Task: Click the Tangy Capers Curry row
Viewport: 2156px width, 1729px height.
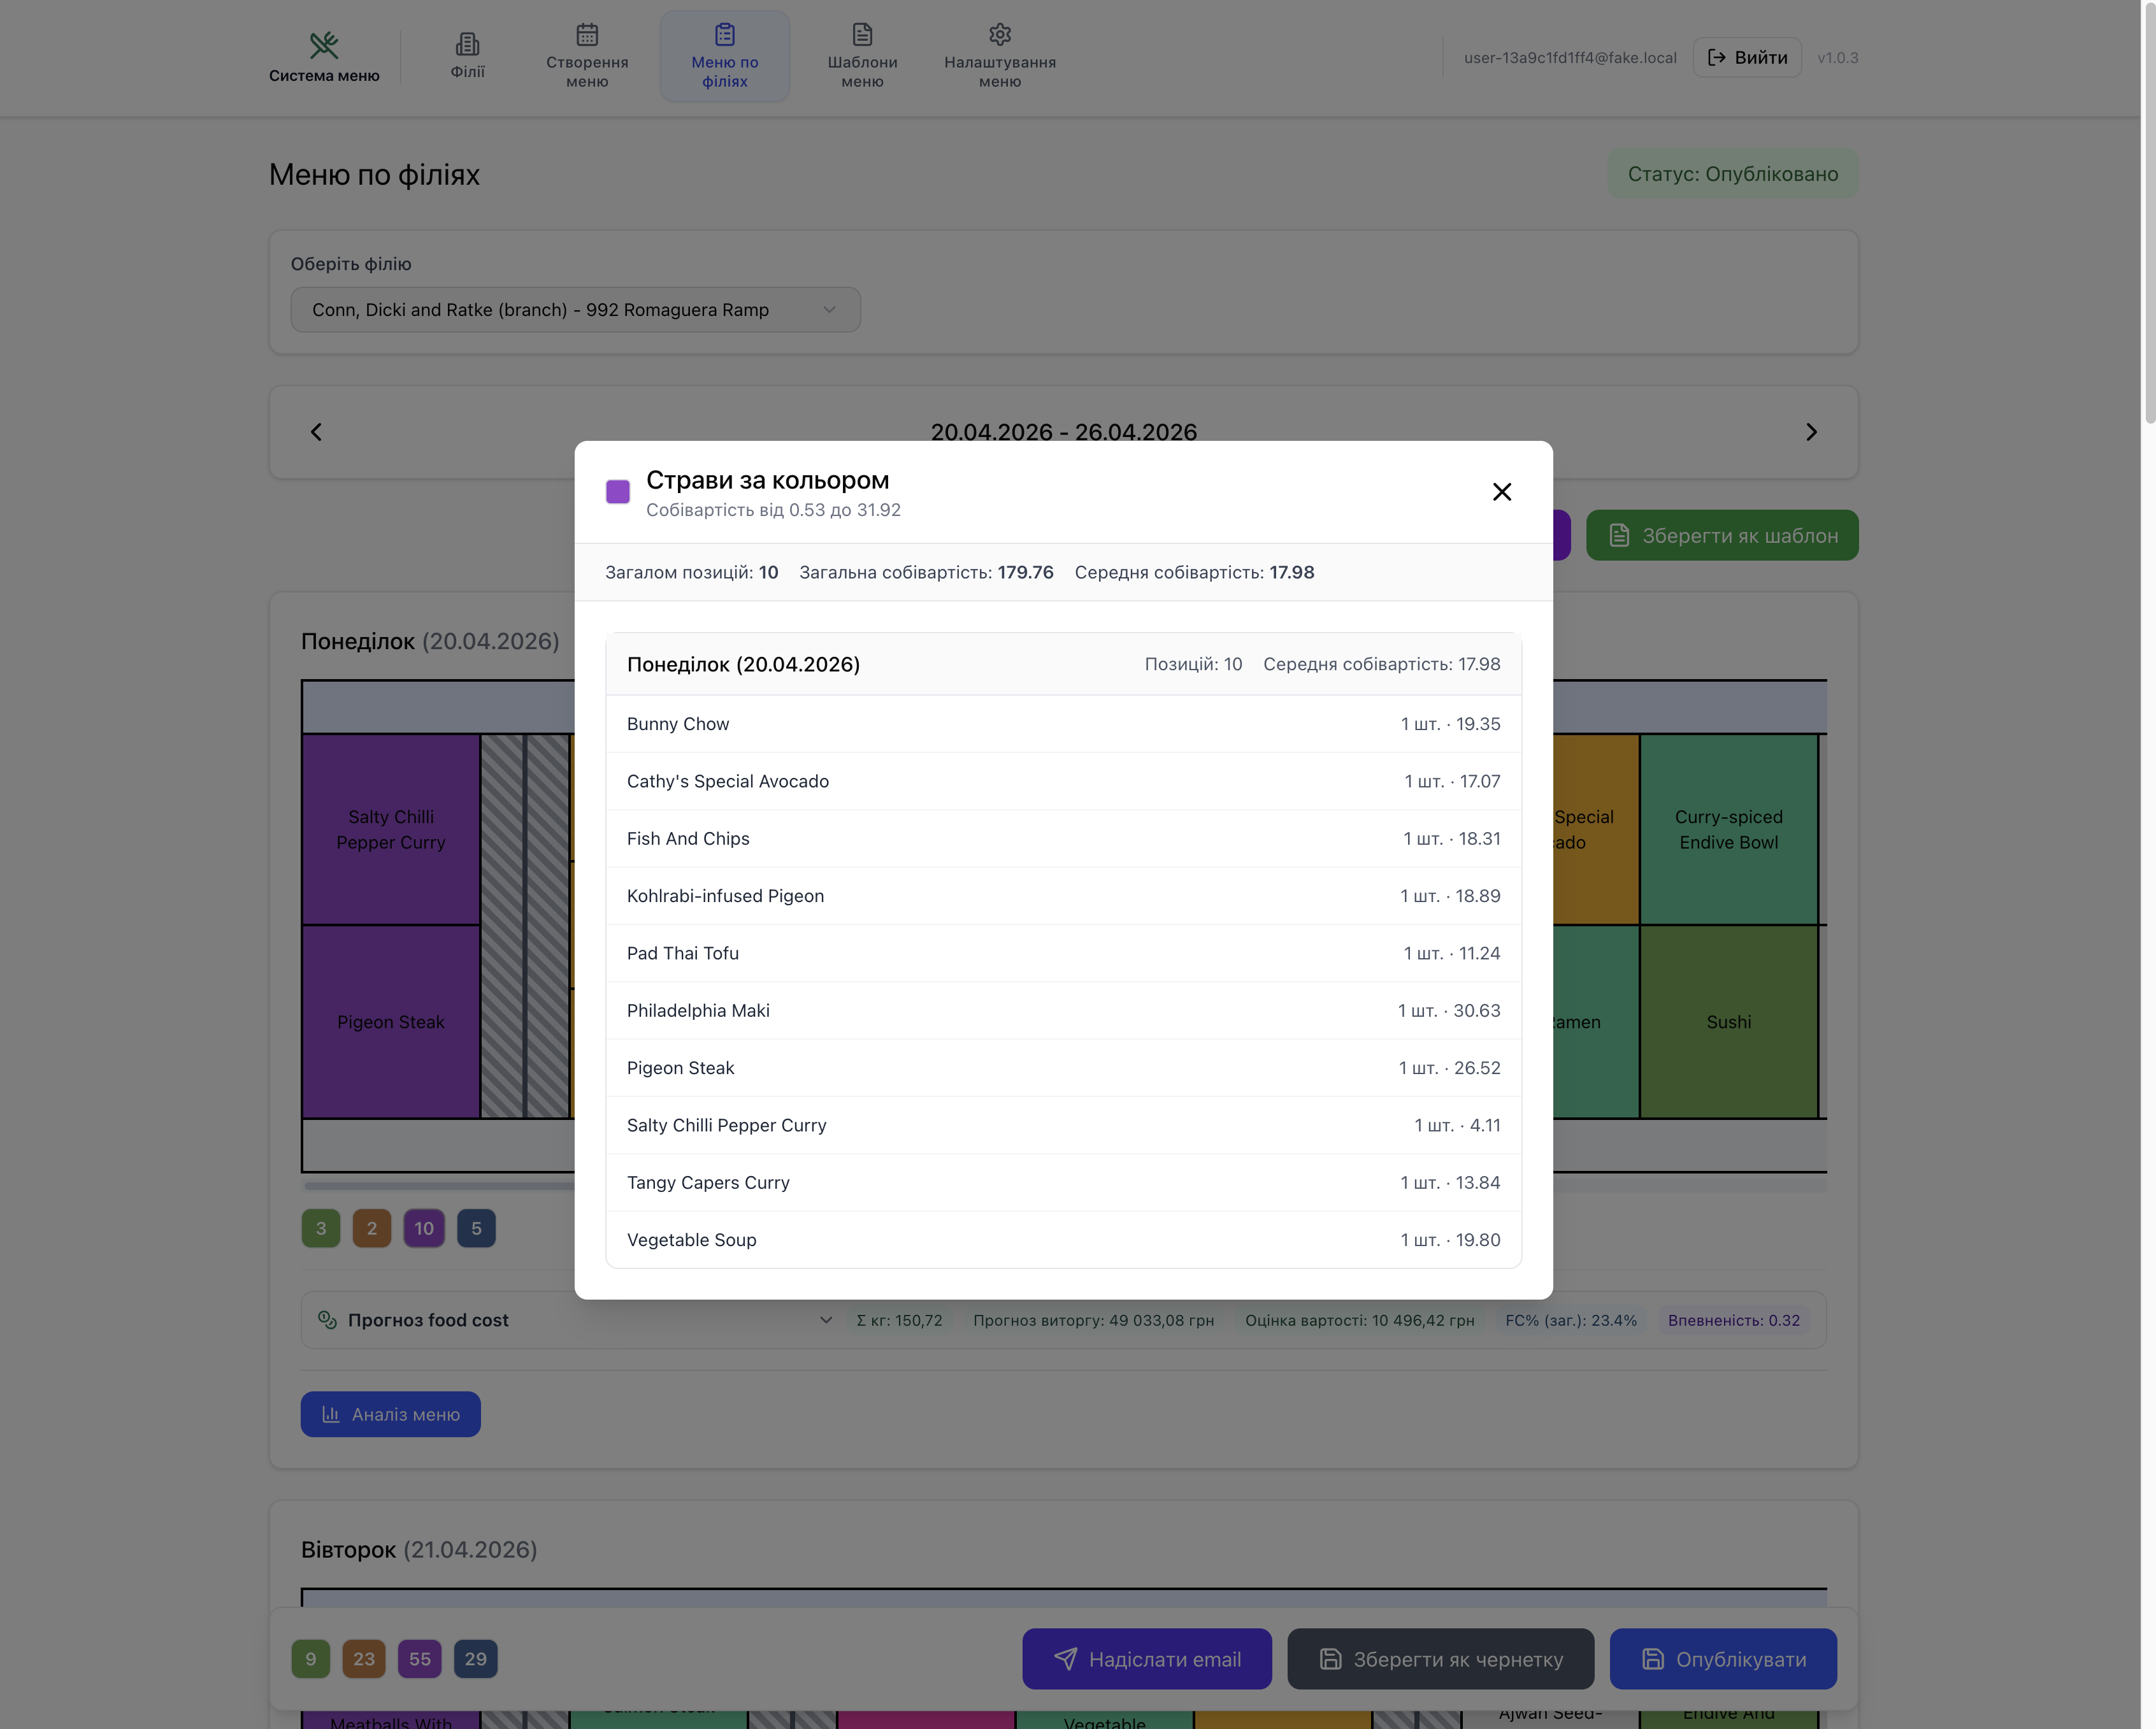Action: (1064, 1182)
